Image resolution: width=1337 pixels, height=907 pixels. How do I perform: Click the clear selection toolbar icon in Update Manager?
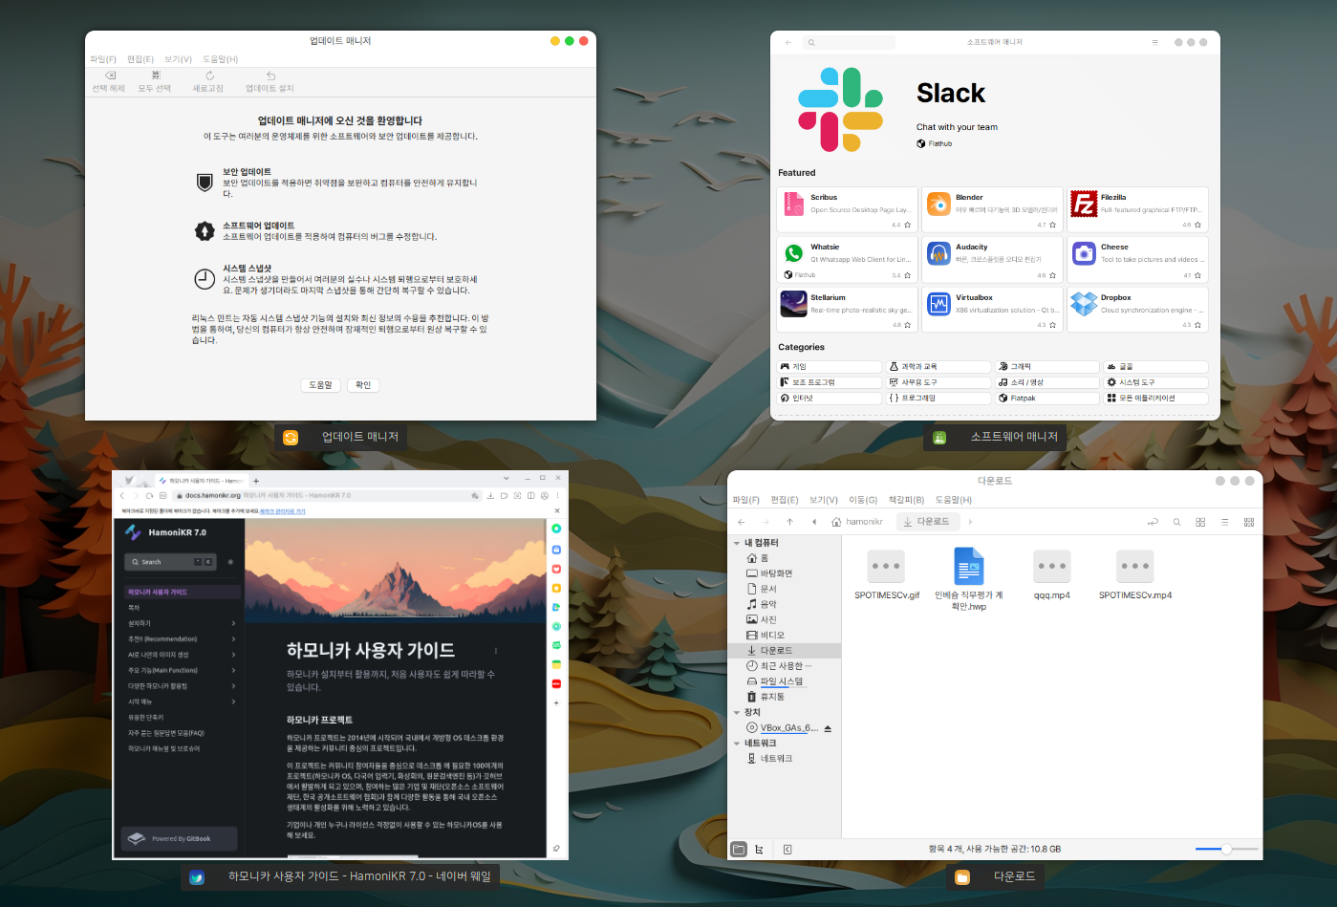pos(110,76)
